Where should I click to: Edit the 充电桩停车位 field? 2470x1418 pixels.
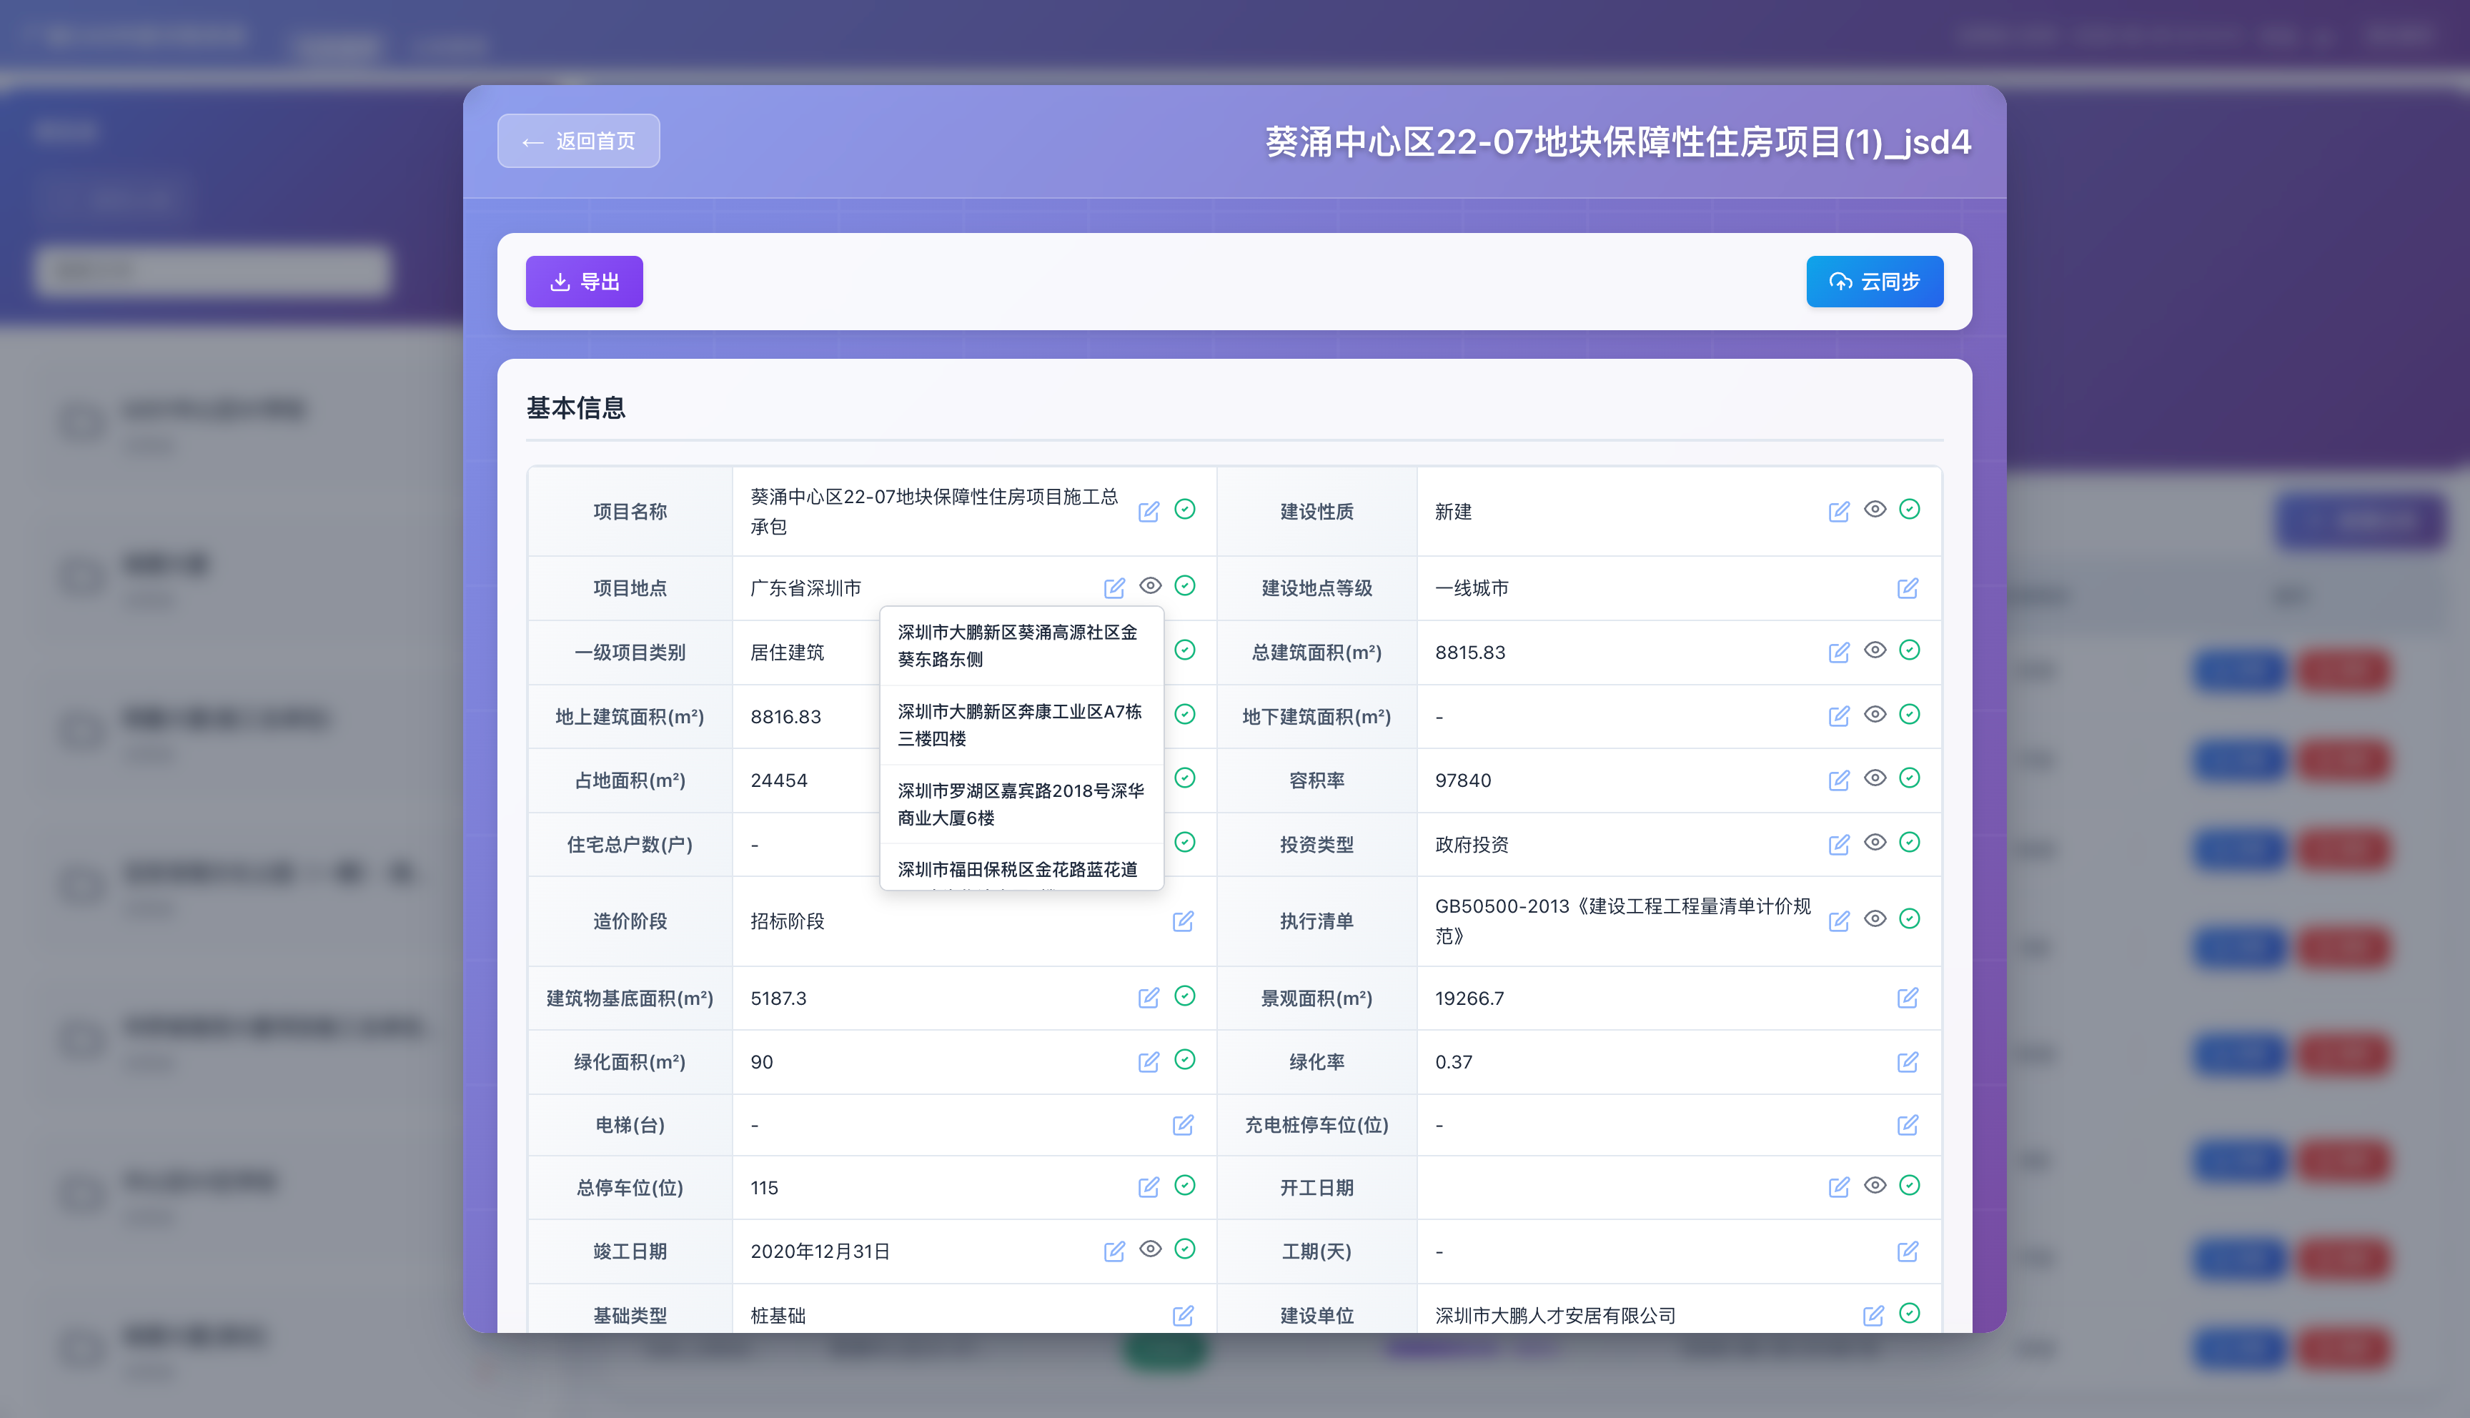[x=1908, y=1125]
